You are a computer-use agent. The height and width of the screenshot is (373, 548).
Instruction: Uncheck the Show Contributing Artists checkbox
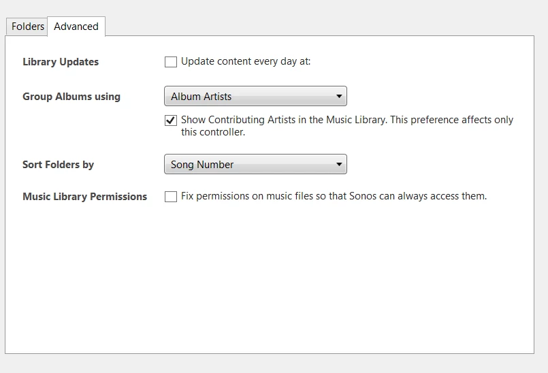pos(171,120)
